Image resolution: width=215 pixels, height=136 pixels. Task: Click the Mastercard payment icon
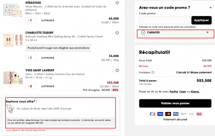(x=168, y=114)
